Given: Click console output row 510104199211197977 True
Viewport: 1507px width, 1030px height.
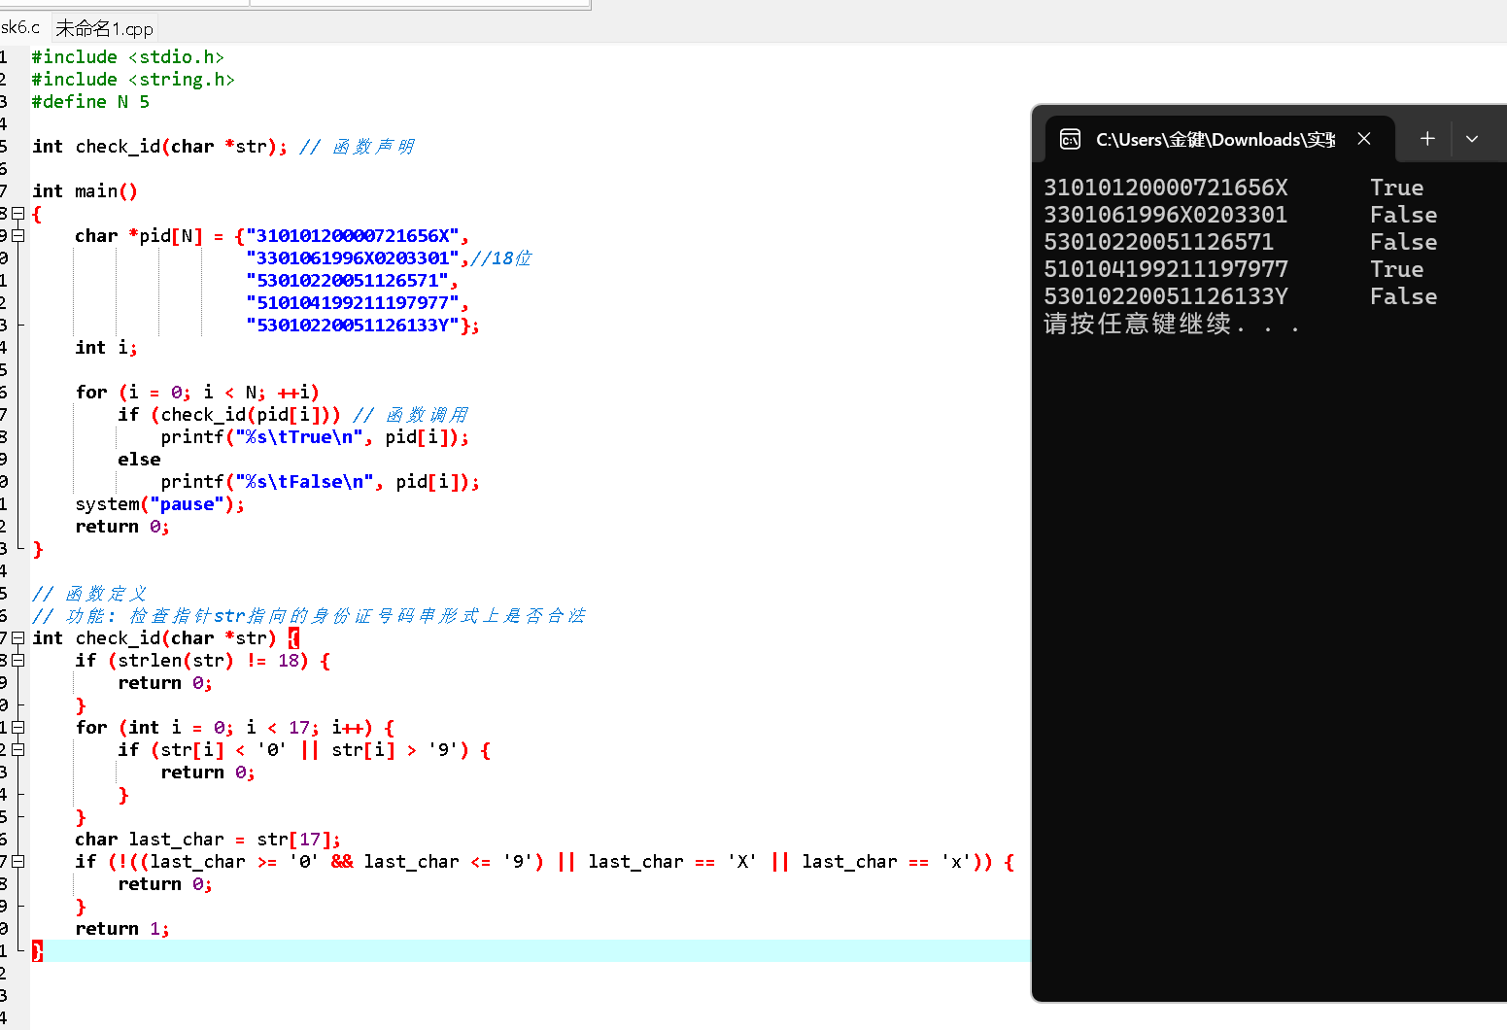Looking at the screenshot, I should 1234,269.
